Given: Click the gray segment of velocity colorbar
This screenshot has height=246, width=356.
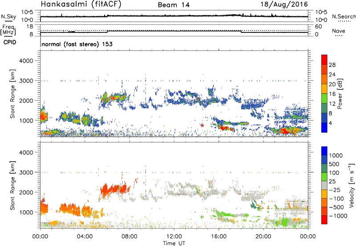Looking at the screenshot, I should pos(324,185).
